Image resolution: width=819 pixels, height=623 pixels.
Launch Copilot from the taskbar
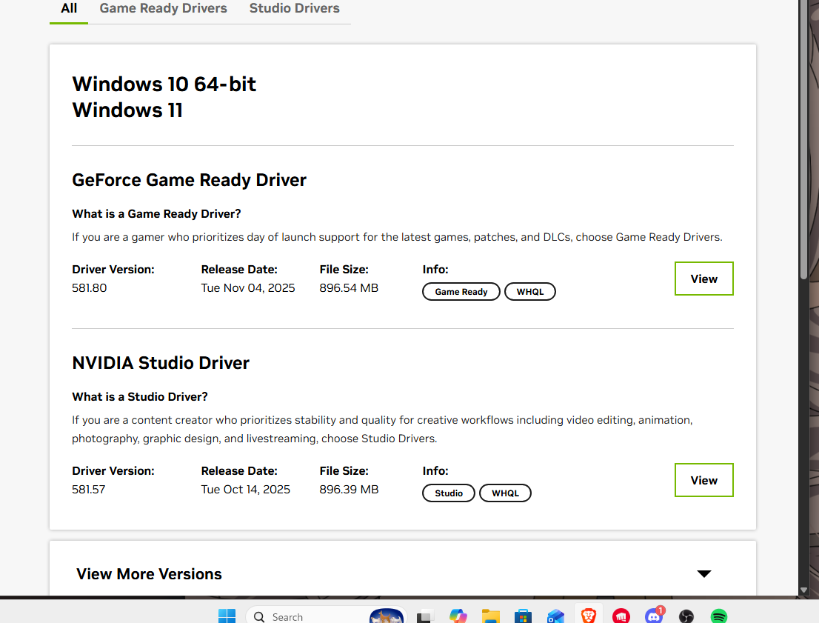point(458,616)
